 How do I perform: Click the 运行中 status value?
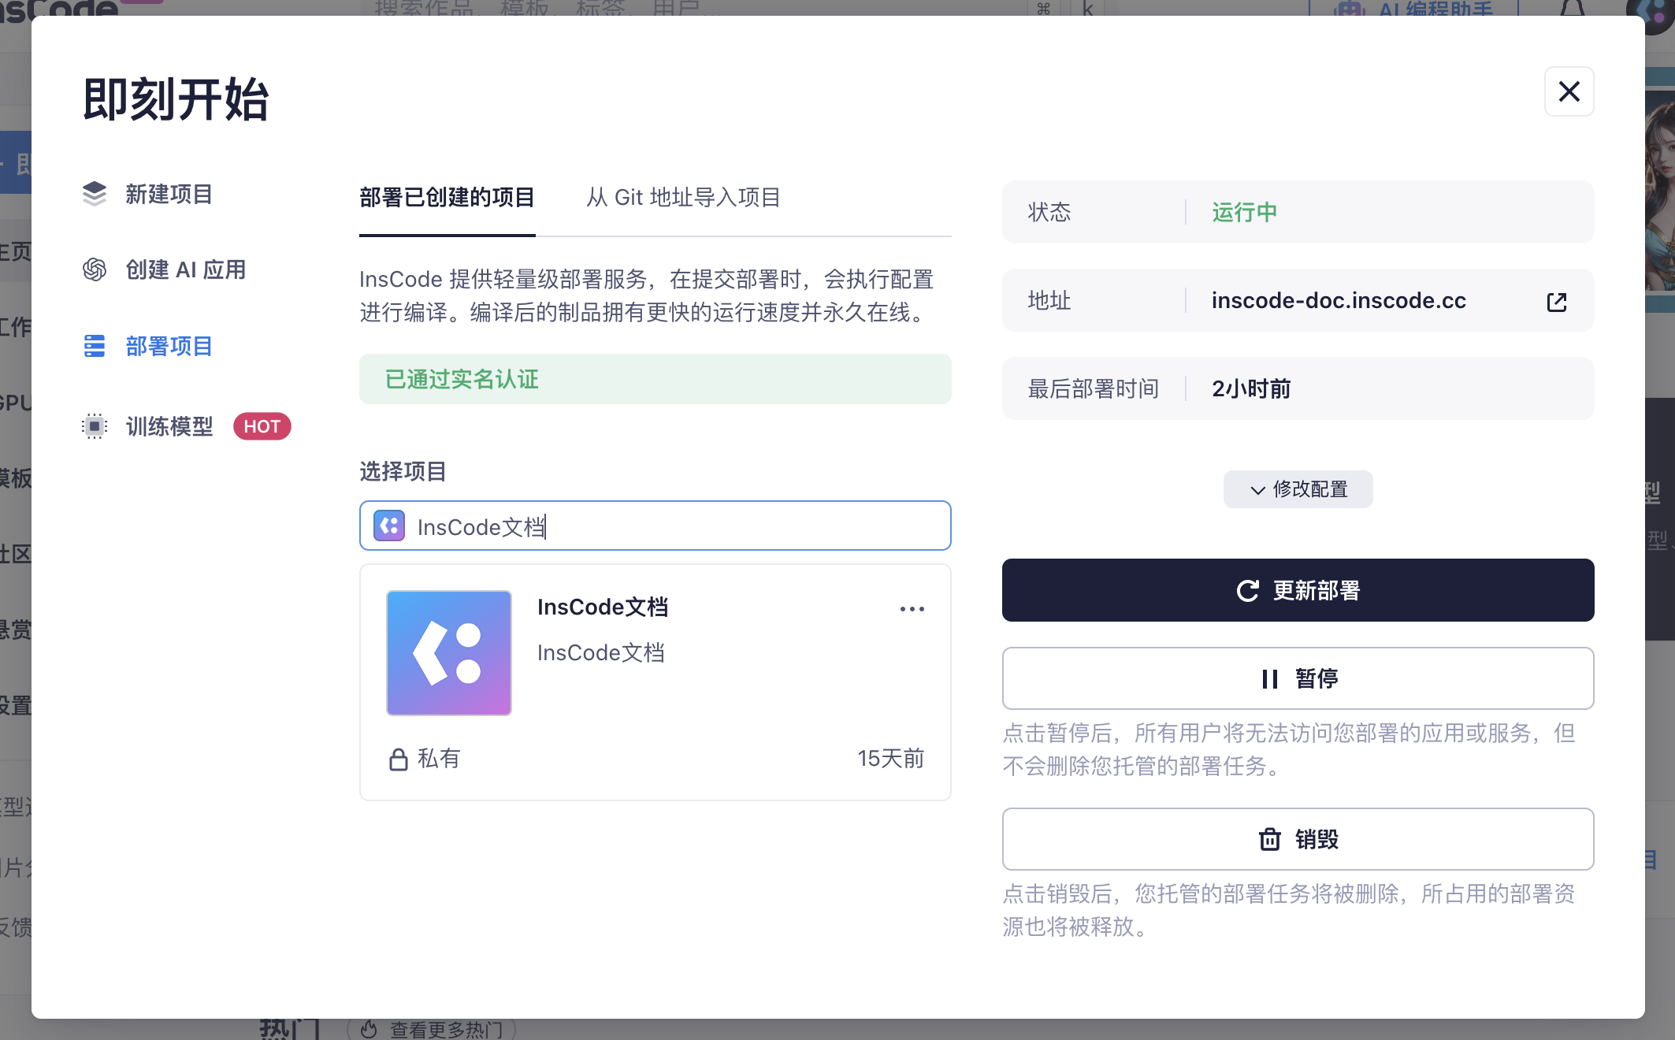tap(1244, 212)
